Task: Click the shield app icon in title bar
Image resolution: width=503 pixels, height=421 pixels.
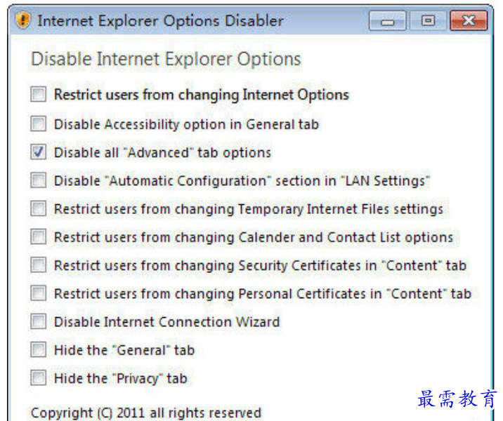Action: 22,20
